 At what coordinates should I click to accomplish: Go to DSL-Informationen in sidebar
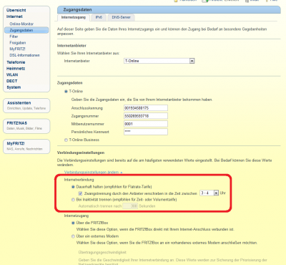24,55
